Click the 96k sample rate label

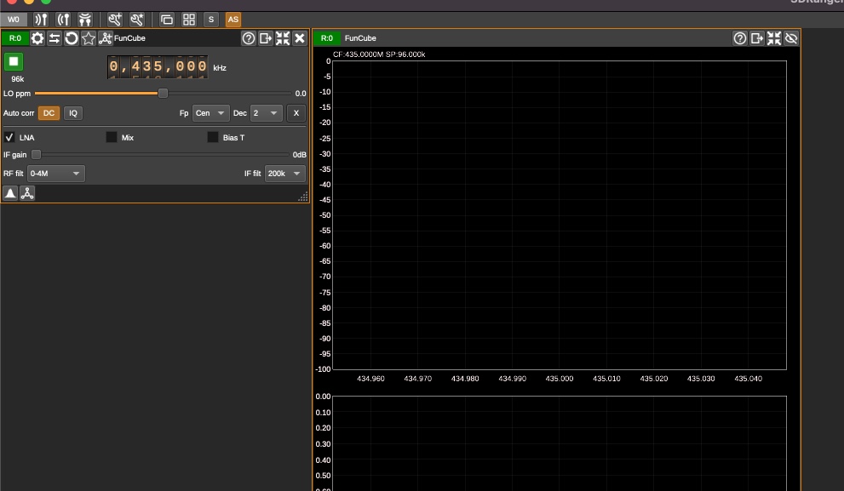coord(18,79)
